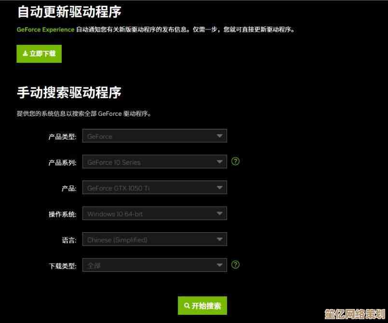Expand the 下载类型 dropdown showing 全部

coord(154,265)
